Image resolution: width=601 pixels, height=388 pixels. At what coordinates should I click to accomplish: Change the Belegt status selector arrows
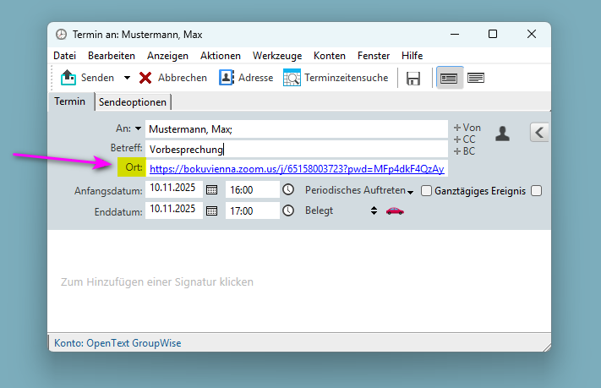click(x=374, y=210)
